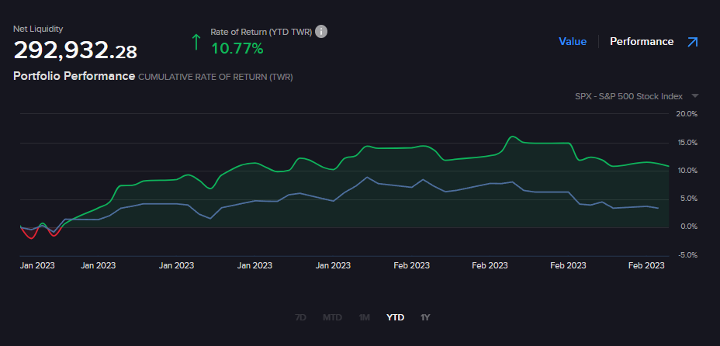720x346 pixels.
Task: Select the Performance tab
Action: point(641,42)
